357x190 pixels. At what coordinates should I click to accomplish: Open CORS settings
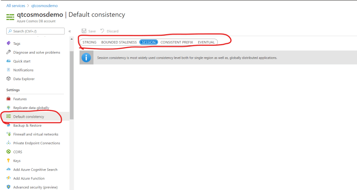pos(18,152)
